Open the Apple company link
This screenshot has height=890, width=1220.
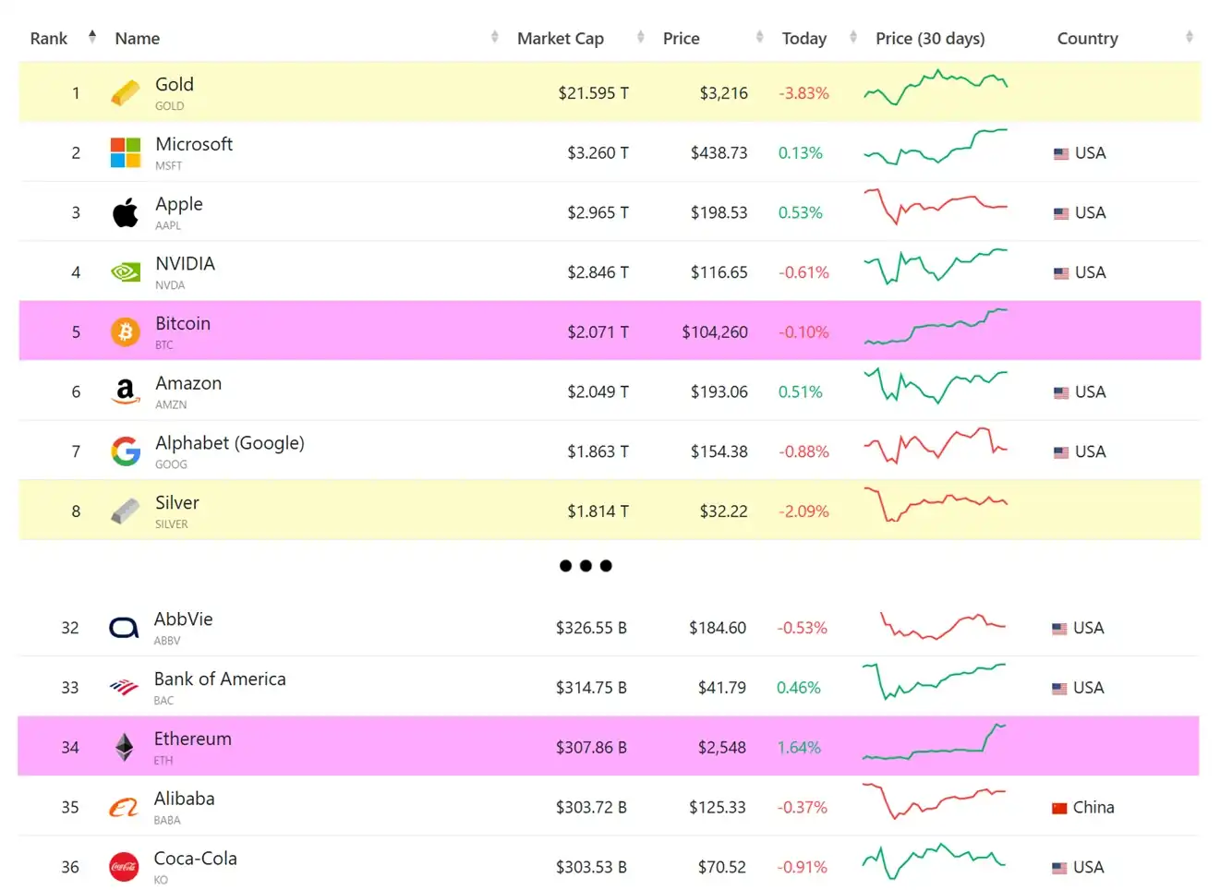click(x=179, y=204)
